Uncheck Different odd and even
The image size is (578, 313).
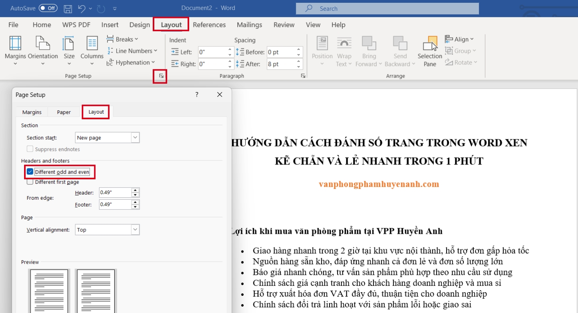point(30,172)
